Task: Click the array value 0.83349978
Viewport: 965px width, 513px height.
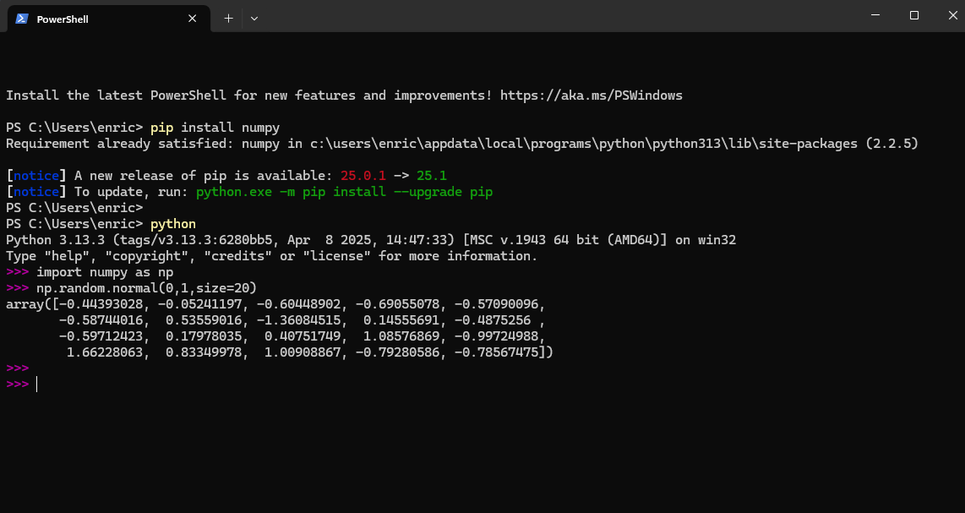Action: pos(203,352)
